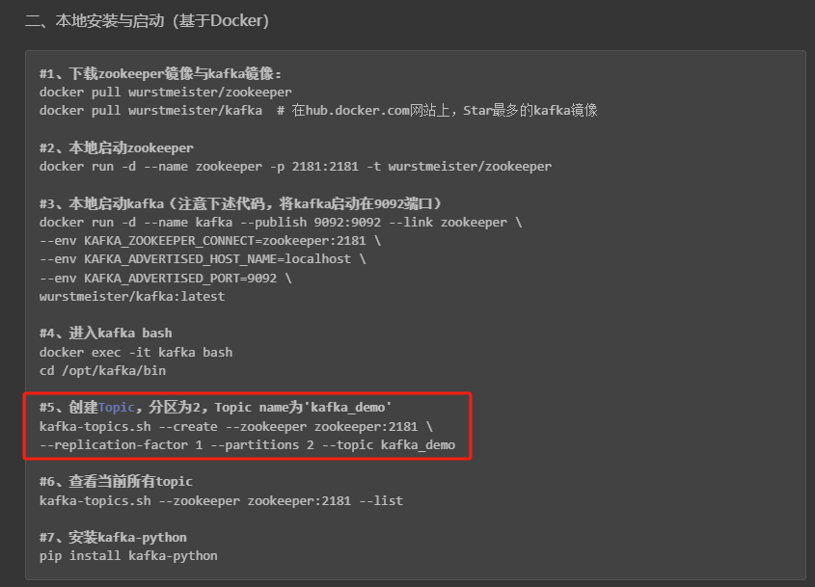Click the pip install kafka-python line
The height and width of the screenshot is (587, 815).
[128, 556]
